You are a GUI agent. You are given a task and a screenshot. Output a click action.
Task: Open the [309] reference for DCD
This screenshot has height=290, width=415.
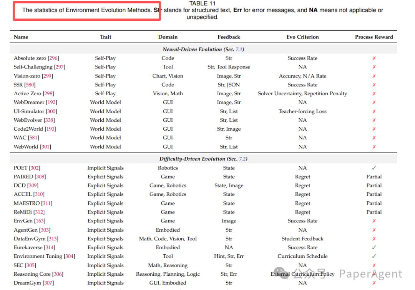point(33,186)
